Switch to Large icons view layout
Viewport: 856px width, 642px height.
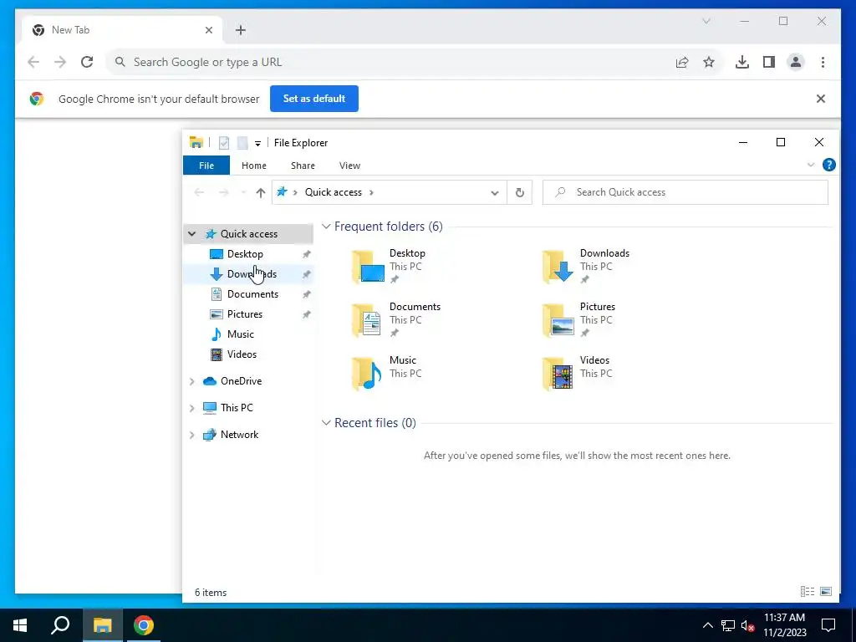[826, 591]
